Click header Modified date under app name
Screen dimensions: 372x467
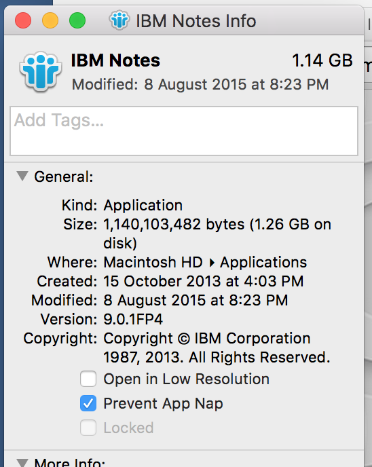(200, 84)
